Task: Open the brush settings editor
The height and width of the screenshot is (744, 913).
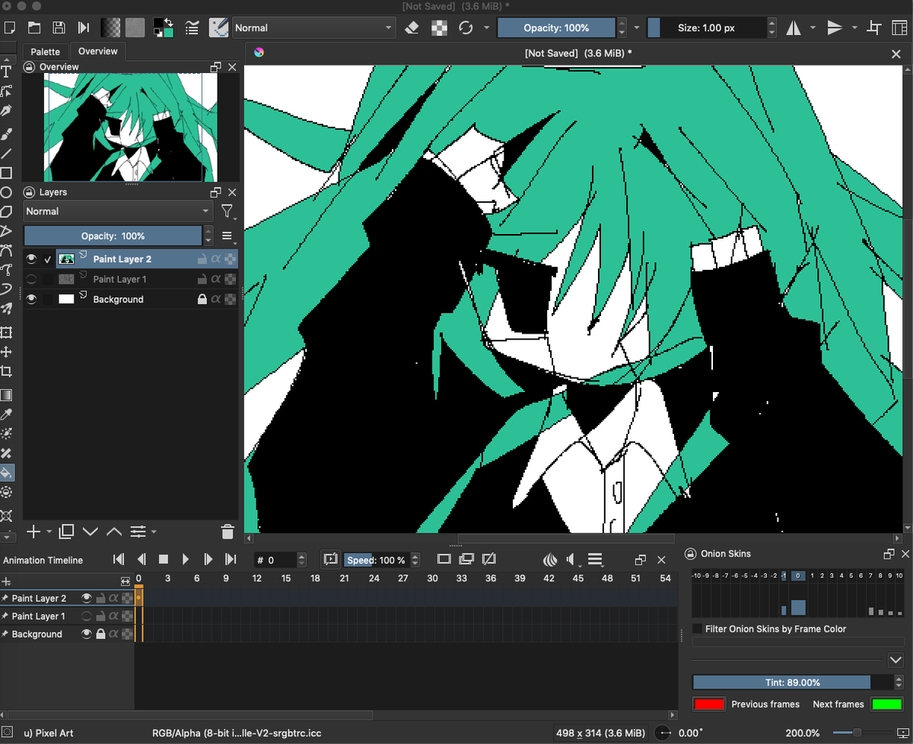Action: pos(192,28)
